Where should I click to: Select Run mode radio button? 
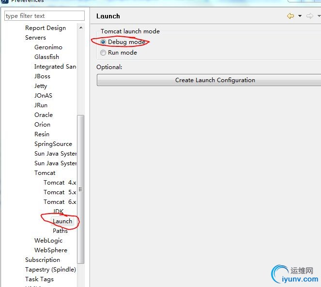pos(103,53)
